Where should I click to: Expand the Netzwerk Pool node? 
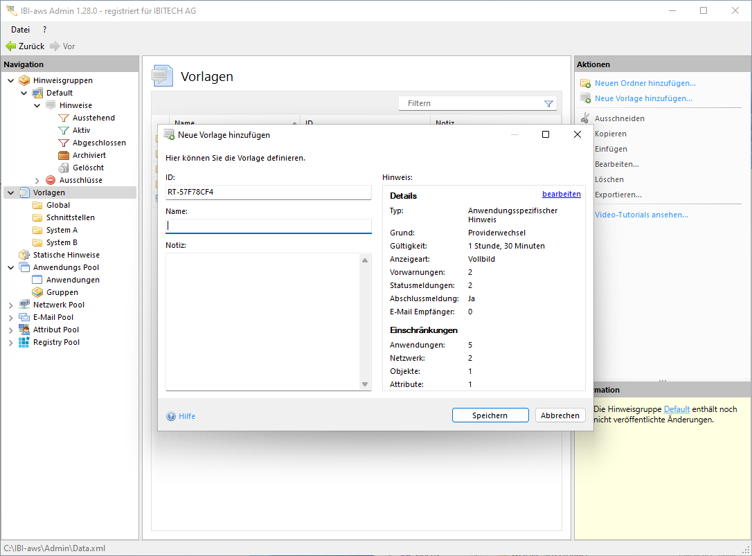pos(10,305)
